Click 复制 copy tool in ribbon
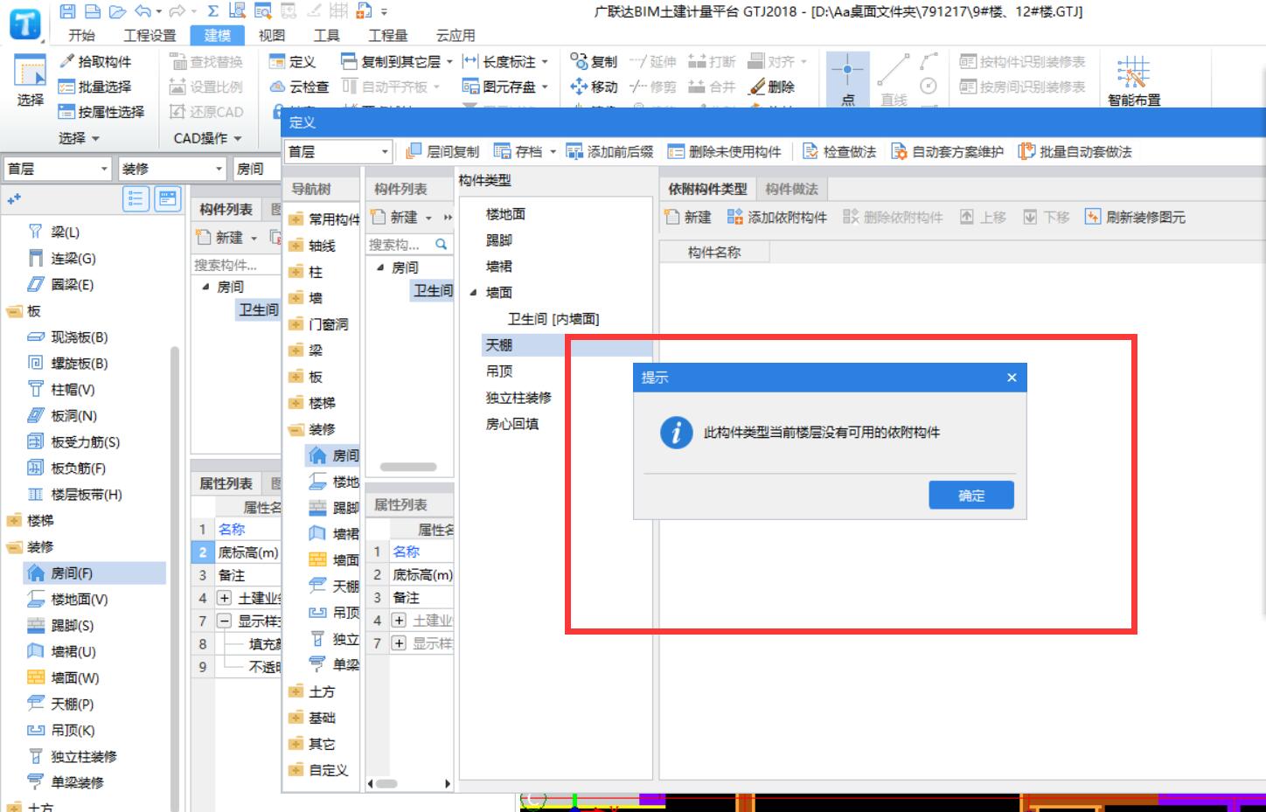 click(x=594, y=61)
